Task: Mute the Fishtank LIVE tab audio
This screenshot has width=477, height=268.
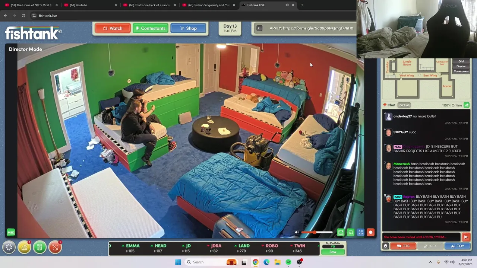Action: click(x=287, y=5)
